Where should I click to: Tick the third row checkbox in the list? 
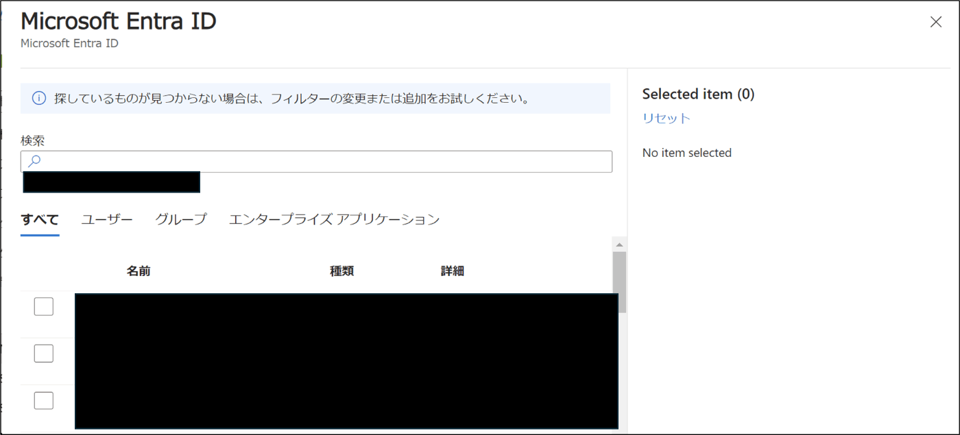[x=44, y=400]
